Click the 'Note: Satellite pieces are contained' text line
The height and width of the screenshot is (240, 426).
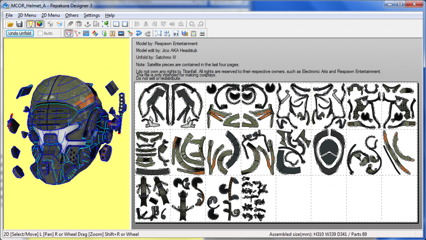click(188, 65)
